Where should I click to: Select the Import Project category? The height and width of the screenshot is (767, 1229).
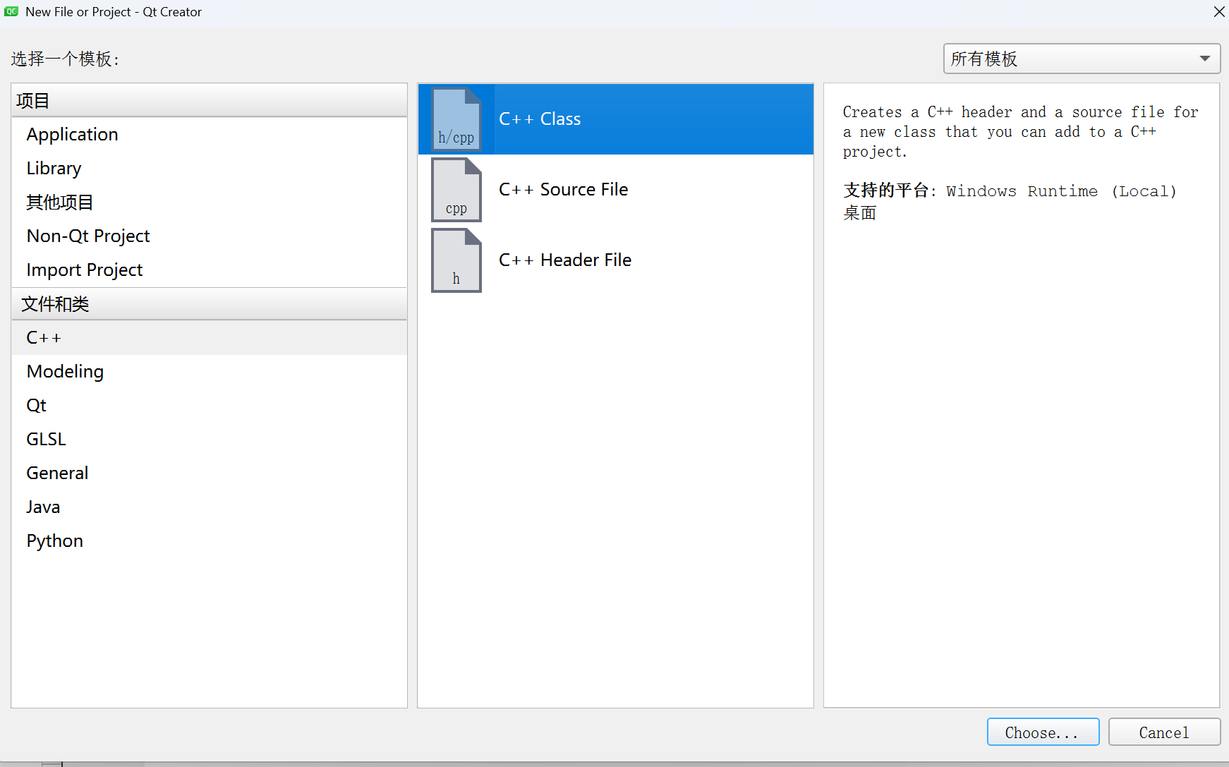point(209,270)
